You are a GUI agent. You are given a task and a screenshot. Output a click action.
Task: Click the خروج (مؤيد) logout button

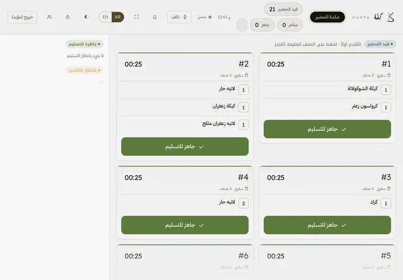click(x=22, y=17)
